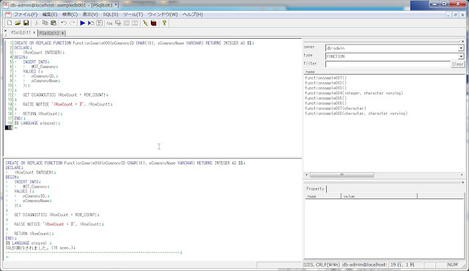Redo the last undone edit
The width and height of the screenshot is (469, 271).
pos(72,23)
